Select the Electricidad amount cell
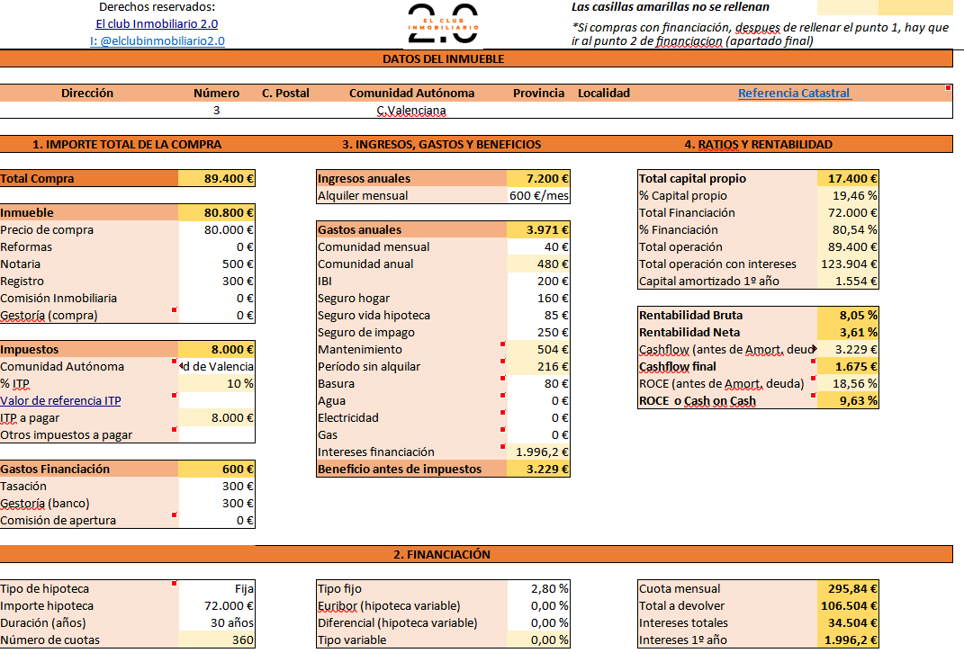Viewport: 964px width, 653px height. coord(538,418)
